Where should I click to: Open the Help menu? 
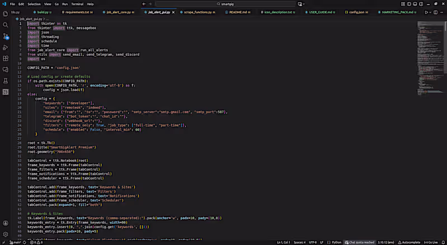90,4
